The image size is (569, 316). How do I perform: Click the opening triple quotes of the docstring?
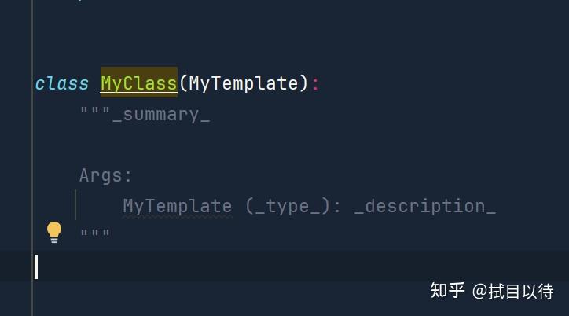[95, 114]
